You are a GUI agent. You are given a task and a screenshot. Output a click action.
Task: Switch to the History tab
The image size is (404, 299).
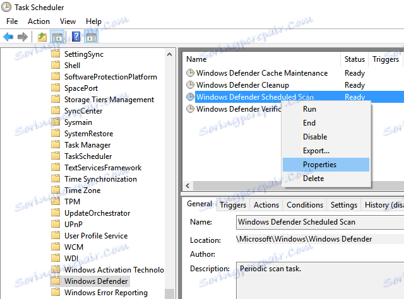(383, 205)
